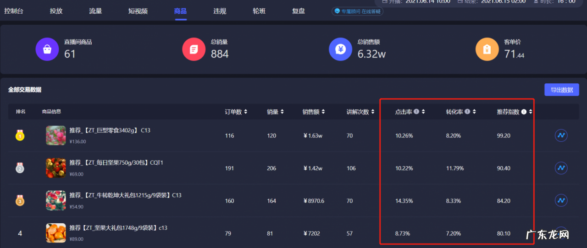Open trend chart for 牛转乾坤大礼包 row
Screen dimensions: 587x248
[x=561, y=200]
